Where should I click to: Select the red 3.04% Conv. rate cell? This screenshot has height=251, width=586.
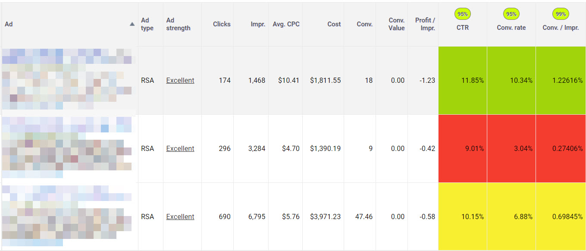pyautogui.click(x=511, y=148)
